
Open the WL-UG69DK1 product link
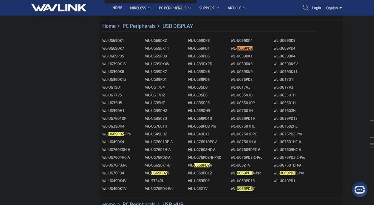[113, 41]
